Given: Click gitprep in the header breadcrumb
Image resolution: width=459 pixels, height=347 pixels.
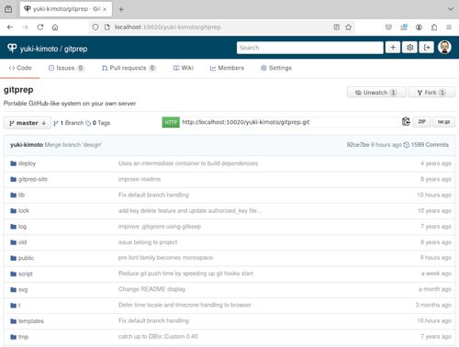Looking at the screenshot, I should click(75, 49).
